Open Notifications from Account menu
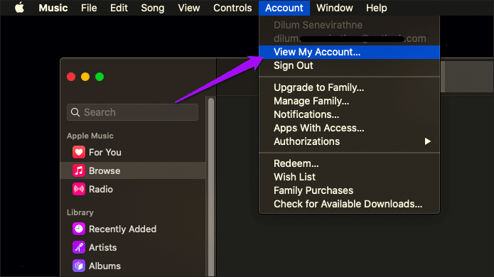 [349, 114]
